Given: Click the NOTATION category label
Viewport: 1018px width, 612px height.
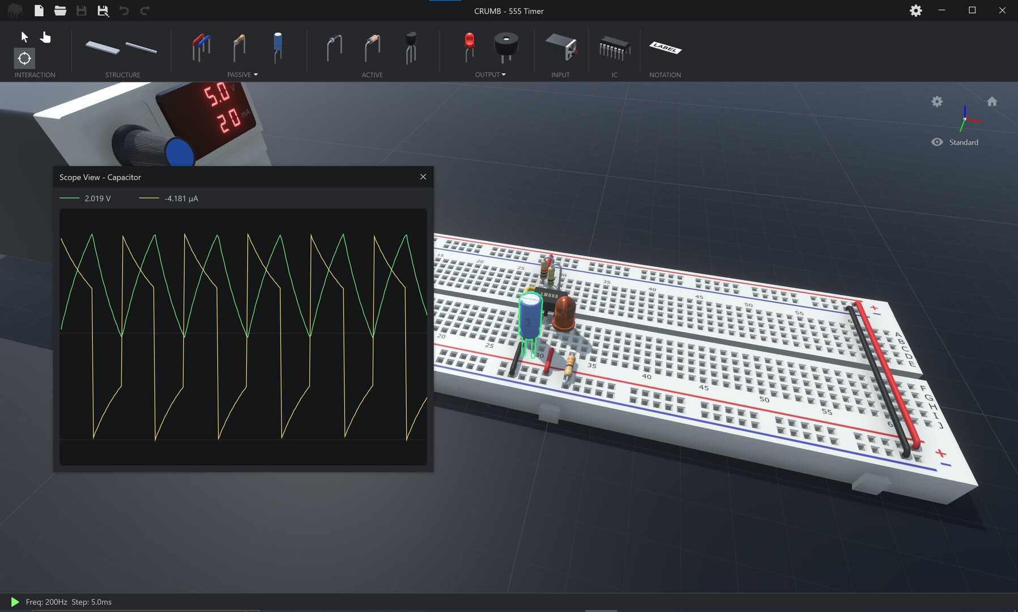Looking at the screenshot, I should pos(665,74).
